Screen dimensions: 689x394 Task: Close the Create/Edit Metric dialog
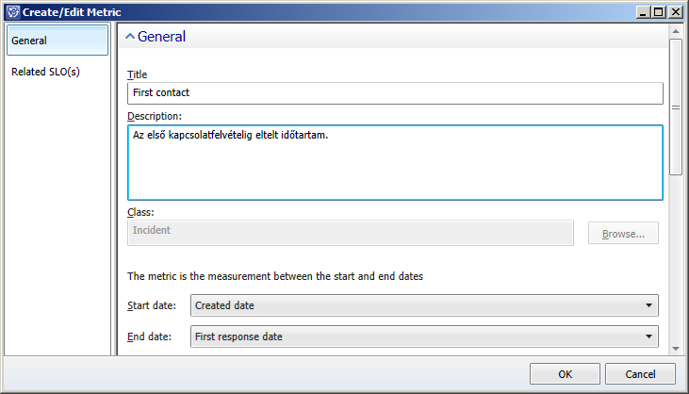click(x=675, y=12)
